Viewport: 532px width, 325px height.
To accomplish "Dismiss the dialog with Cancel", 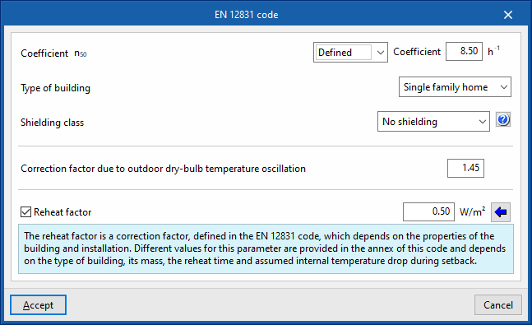I will point(497,305).
